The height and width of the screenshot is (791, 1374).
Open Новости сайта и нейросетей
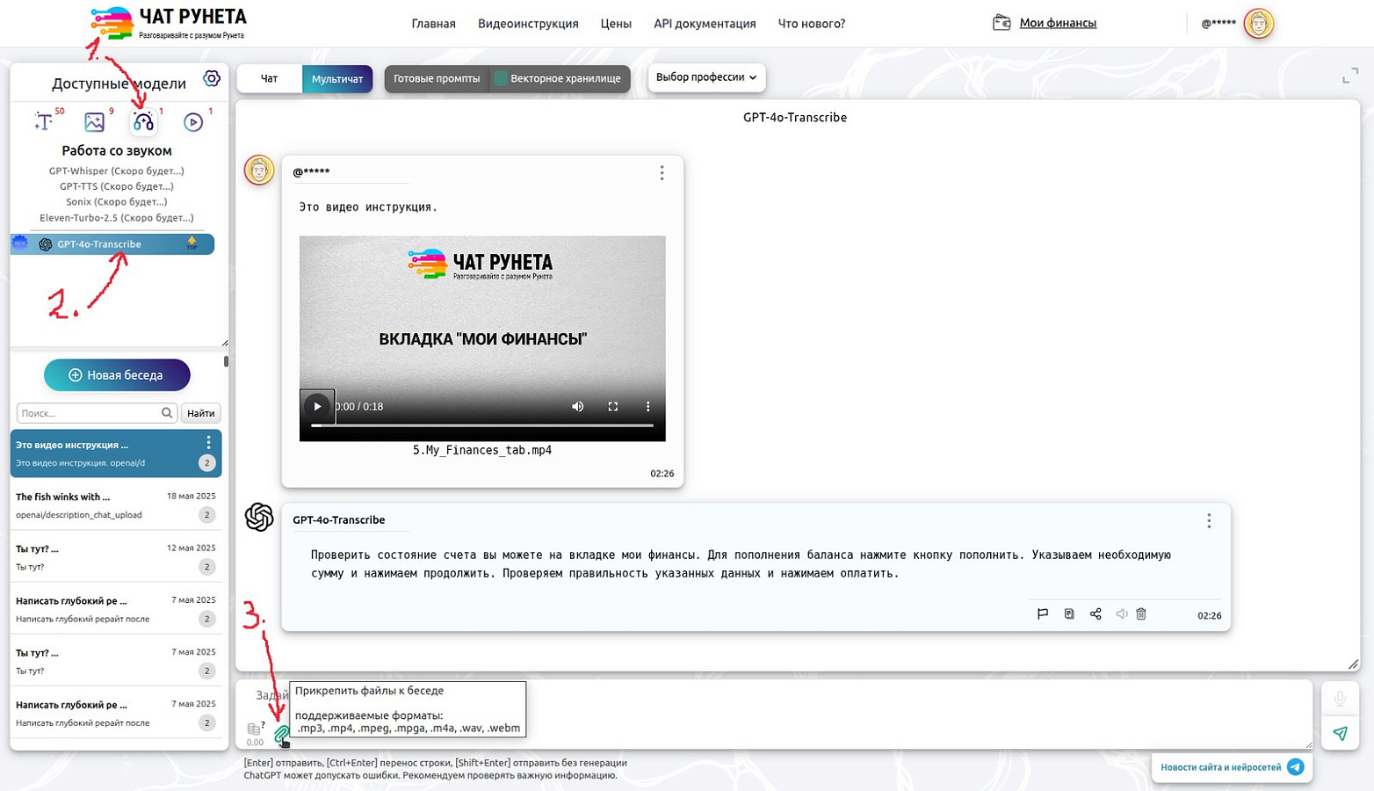(x=1232, y=767)
